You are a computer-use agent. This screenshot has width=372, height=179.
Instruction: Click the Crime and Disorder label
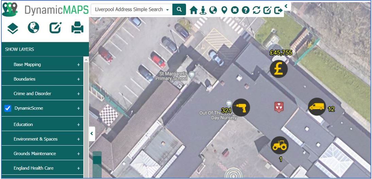click(33, 94)
